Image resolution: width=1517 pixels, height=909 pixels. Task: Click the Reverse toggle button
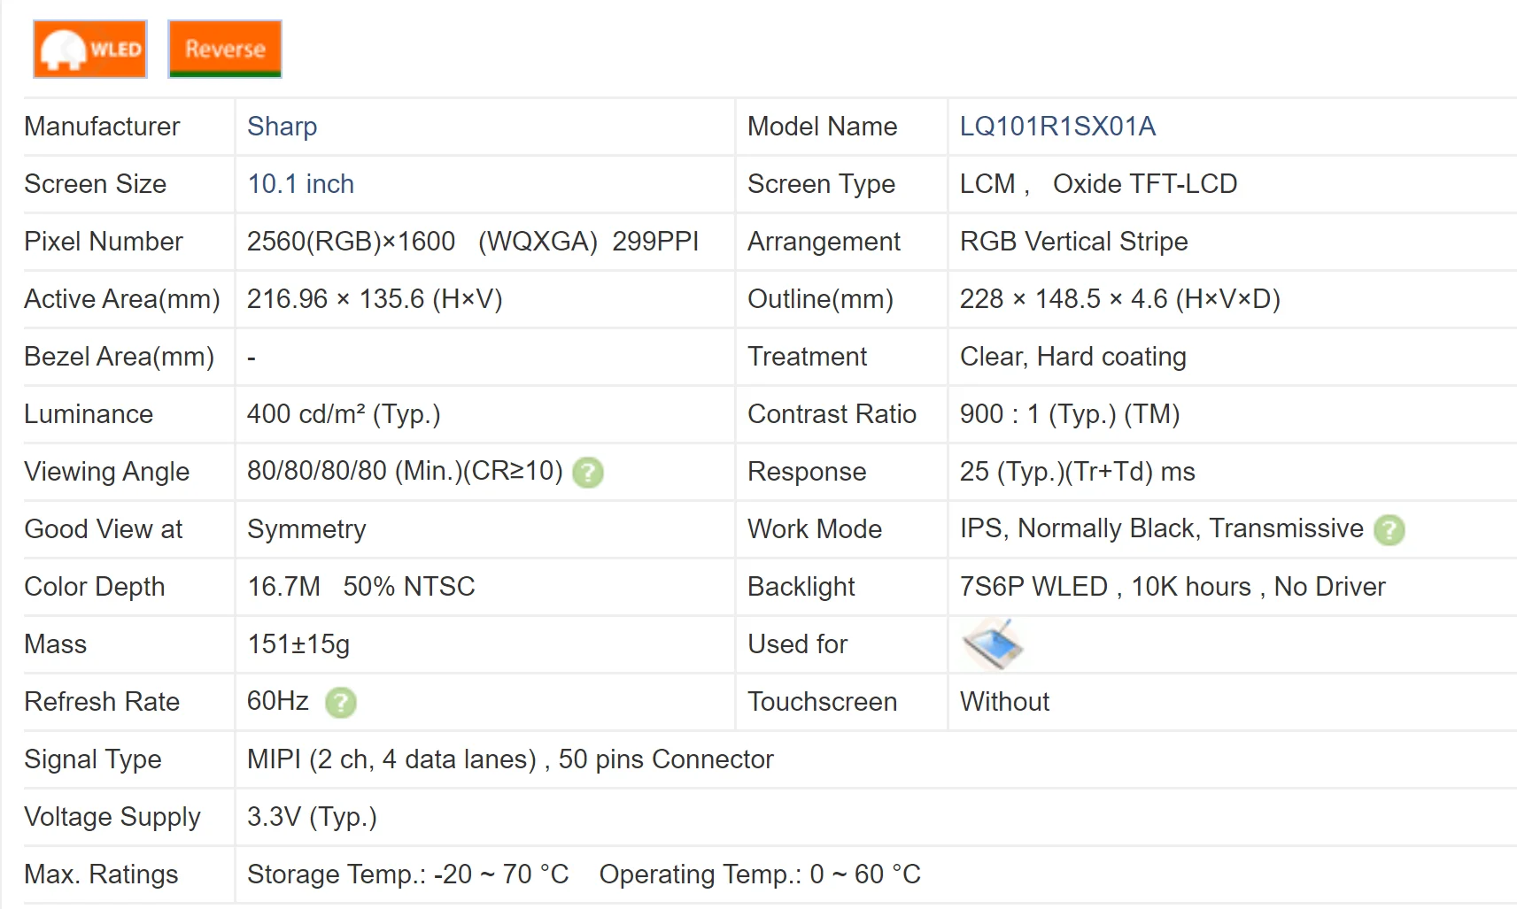[x=224, y=49]
